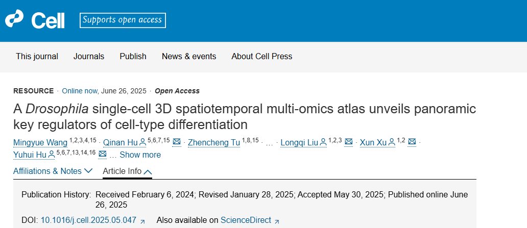Viewport: 527px width, 228px height.
Task: Open the Journals menu
Action: [x=89, y=57]
